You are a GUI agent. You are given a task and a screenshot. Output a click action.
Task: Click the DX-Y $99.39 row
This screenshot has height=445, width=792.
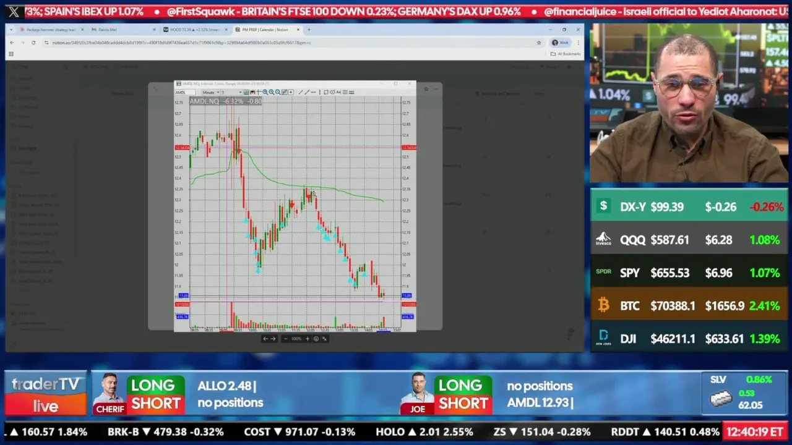tap(689, 206)
